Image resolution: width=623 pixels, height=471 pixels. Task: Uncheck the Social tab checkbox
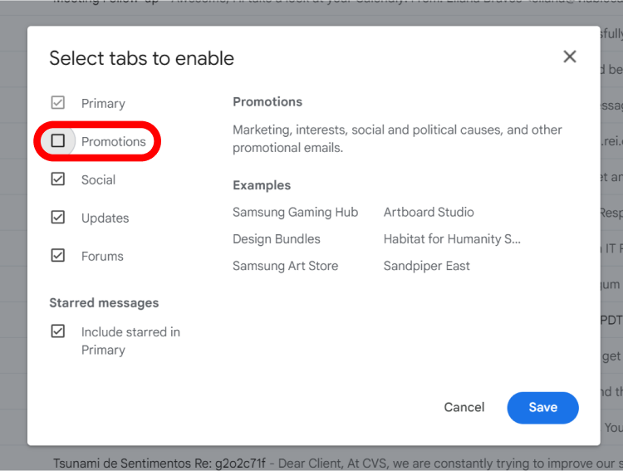coord(58,179)
